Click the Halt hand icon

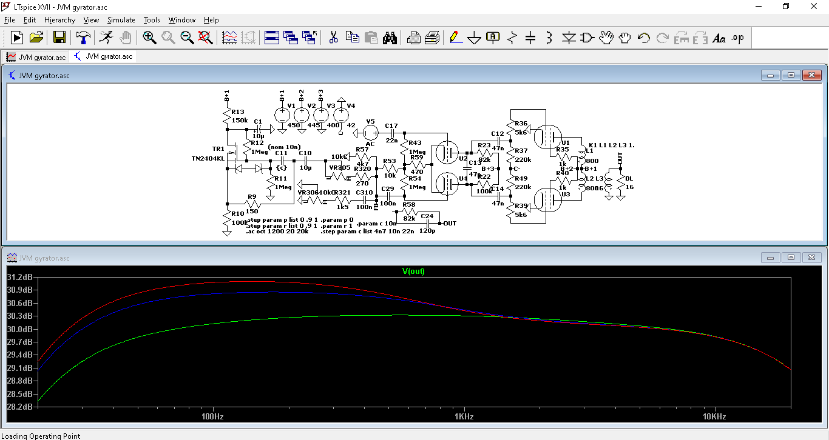pyautogui.click(x=126, y=38)
